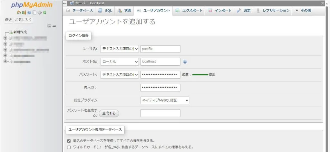This screenshot has height=152, width=330.
Task: Open the データベース tab
Action: (79, 11)
